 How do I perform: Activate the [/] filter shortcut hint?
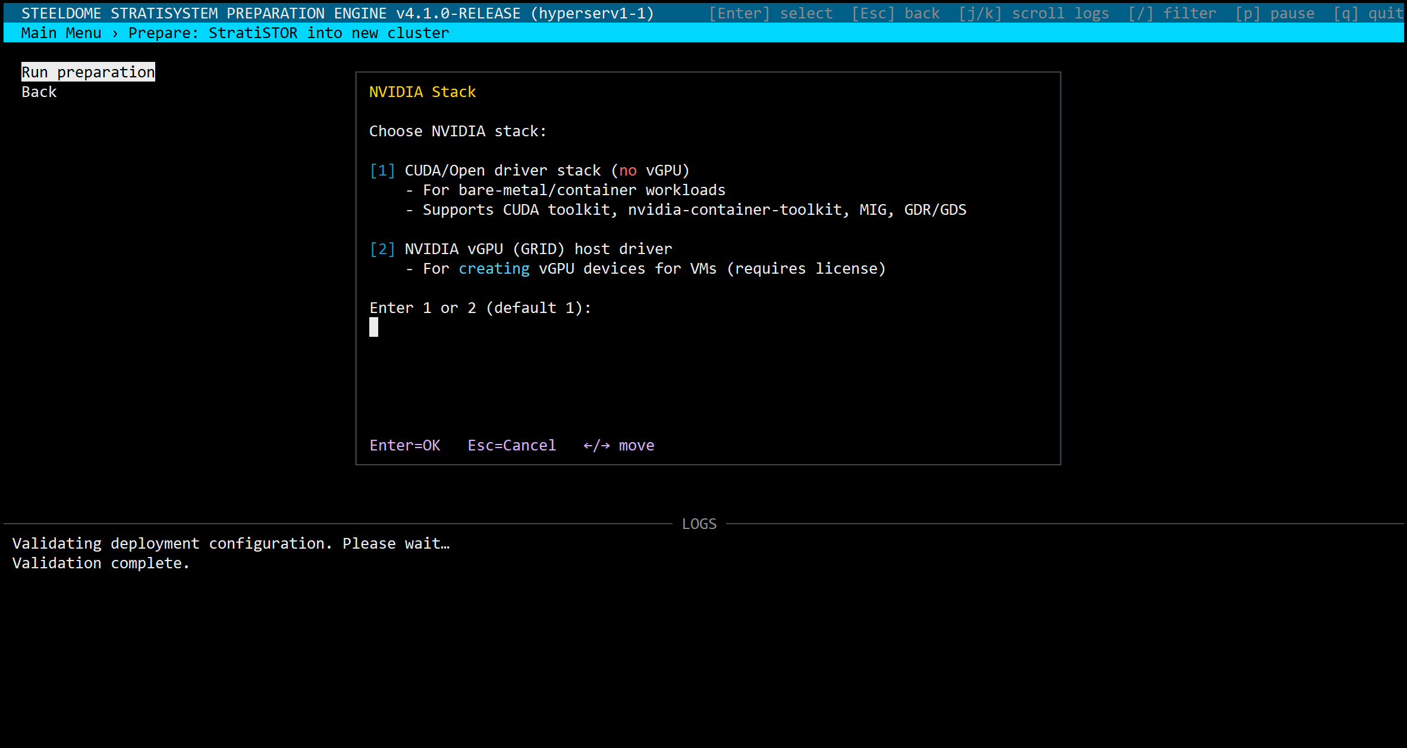click(1172, 13)
